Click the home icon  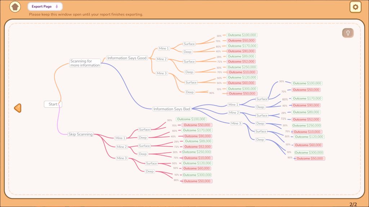[15, 6]
